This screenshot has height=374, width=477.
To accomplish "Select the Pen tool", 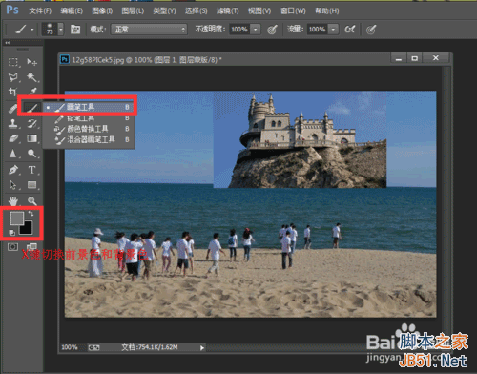I will point(13,170).
